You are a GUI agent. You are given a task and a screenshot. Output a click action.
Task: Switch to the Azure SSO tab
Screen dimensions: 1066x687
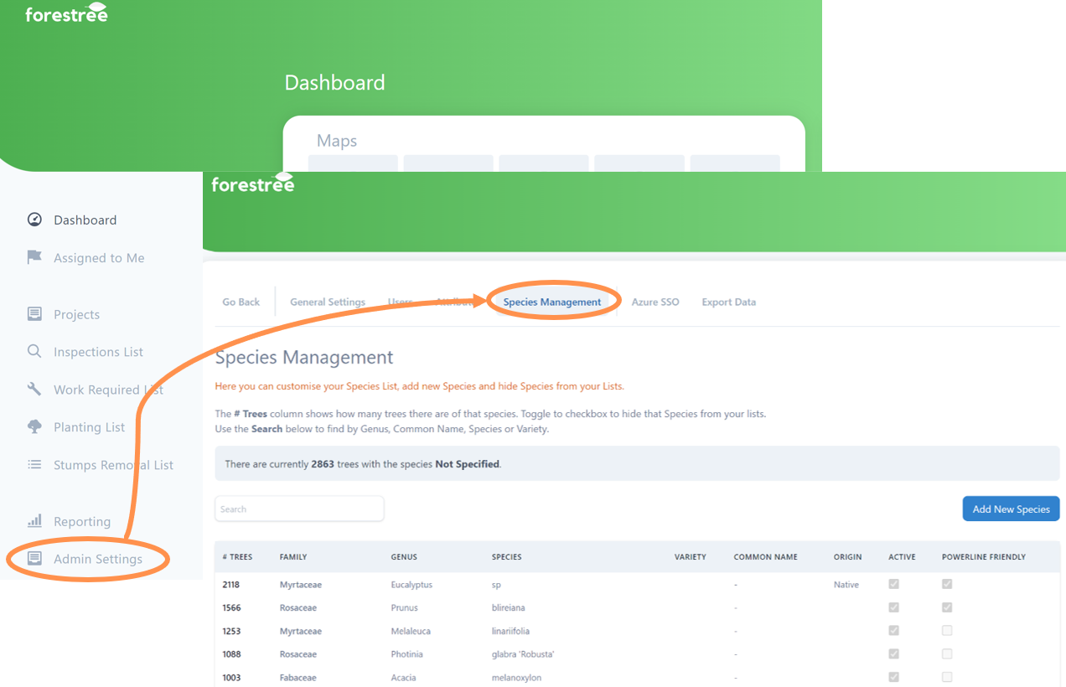[x=655, y=302]
